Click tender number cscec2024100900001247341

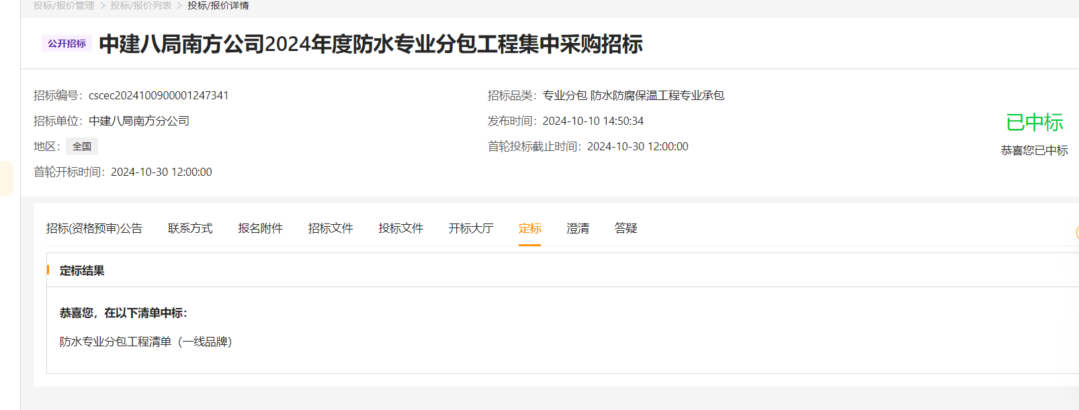pyautogui.click(x=159, y=95)
